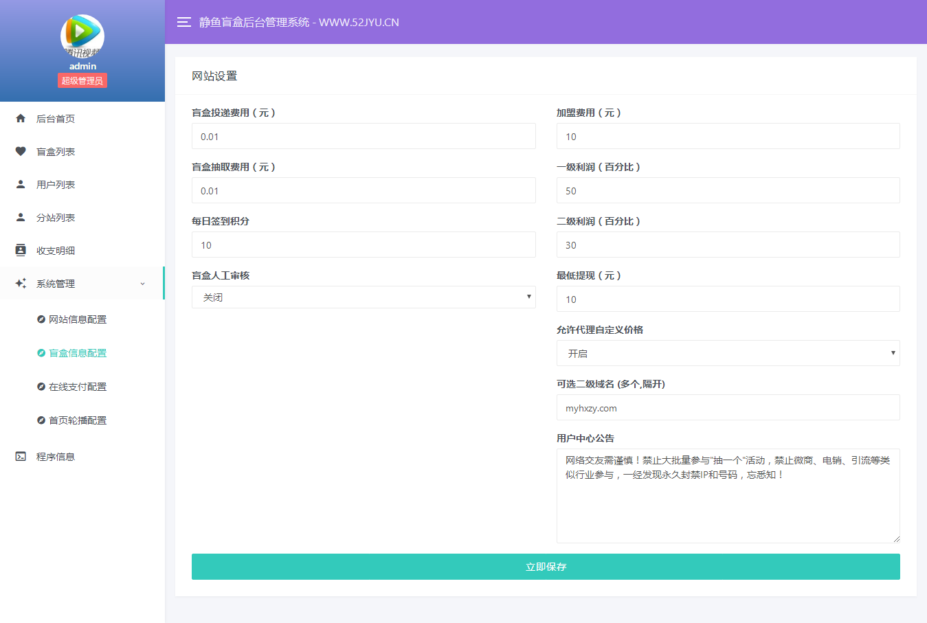Screen dimensions: 927x623
Task: Open the 网站信息配置 submenu item
Action: pos(77,319)
